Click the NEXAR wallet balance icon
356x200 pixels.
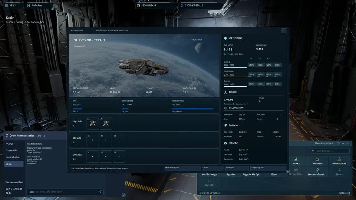tap(138, 6)
